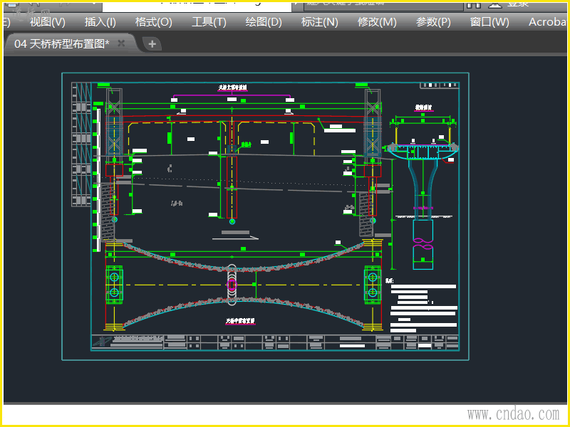Viewport: 570px width, 427px height.
Task: Click the plus icon for new drawing tab
Action: coord(152,44)
